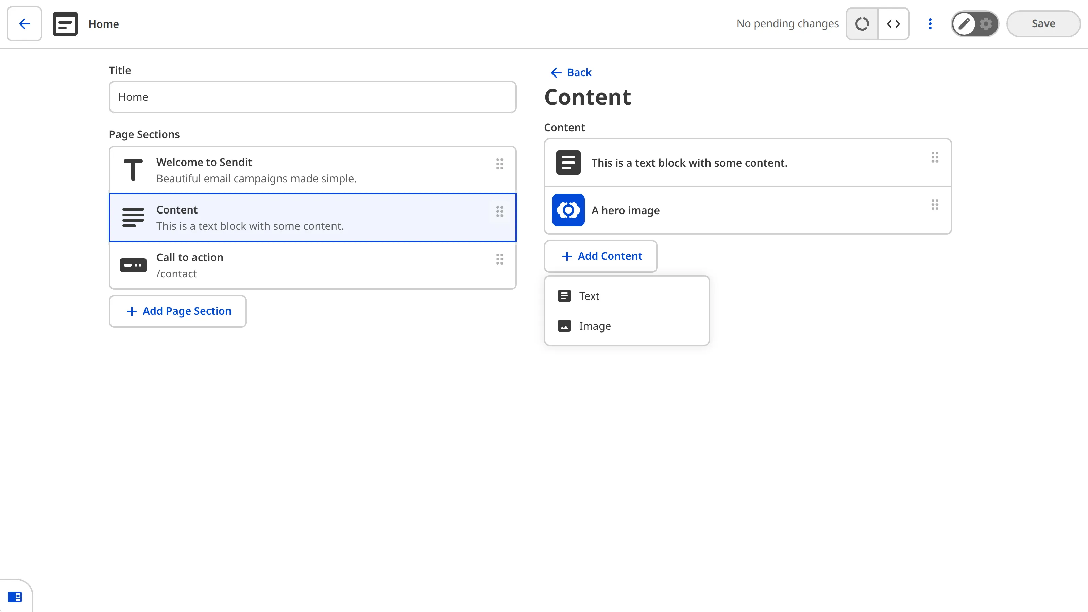Image resolution: width=1088 pixels, height=612 pixels.
Task: Switch to settings mode with the pencil/gear toggle
Action: (986, 24)
